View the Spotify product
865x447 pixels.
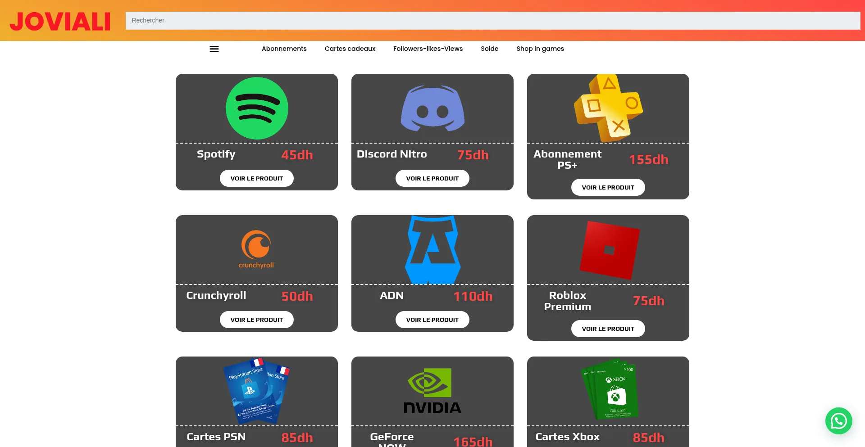click(257, 178)
